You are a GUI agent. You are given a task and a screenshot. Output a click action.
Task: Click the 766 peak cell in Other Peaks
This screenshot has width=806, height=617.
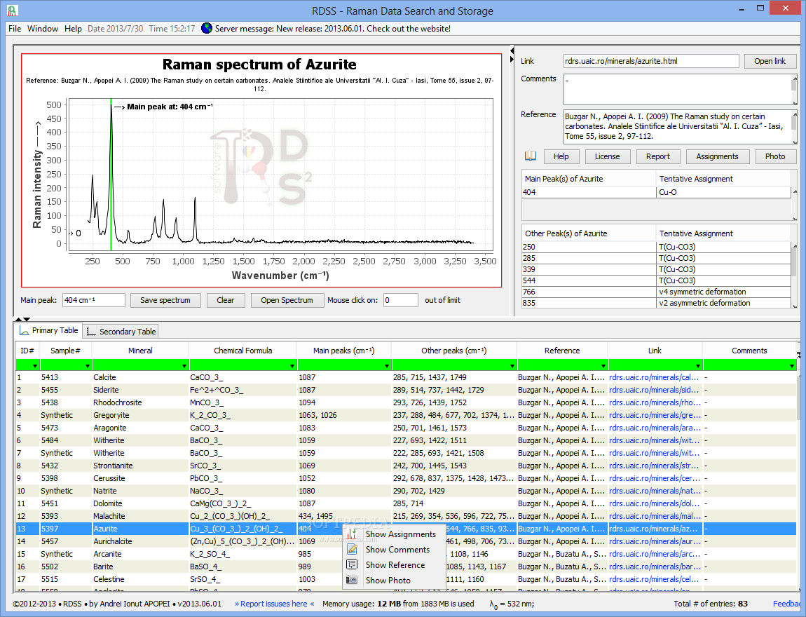point(589,292)
